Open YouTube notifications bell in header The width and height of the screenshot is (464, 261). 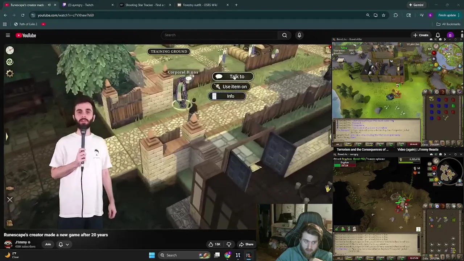point(438,35)
